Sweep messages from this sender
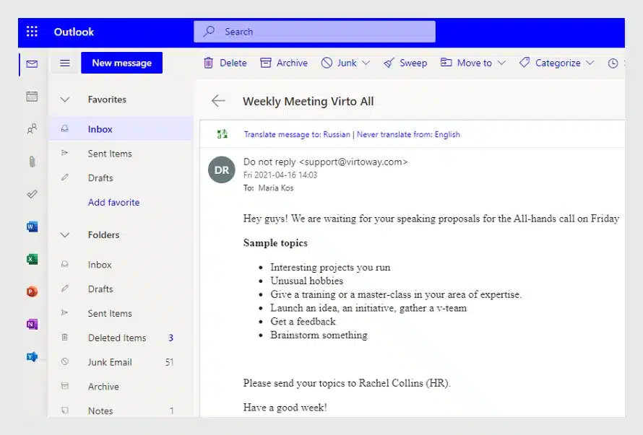The image size is (643, 435). point(405,63)
